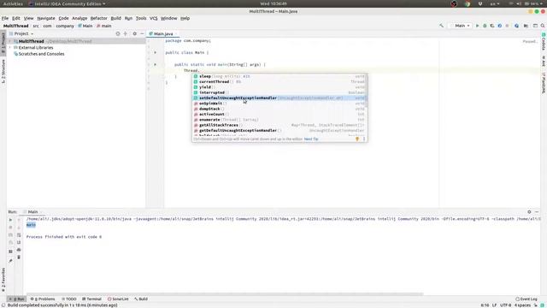
Task: Choose dumpStack from completion list
Action: pyautogui.click(x=279, y=109)
